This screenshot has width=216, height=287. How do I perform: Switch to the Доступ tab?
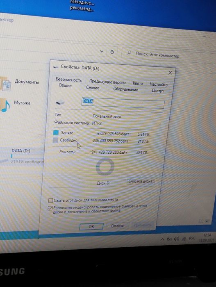point(157,91)
